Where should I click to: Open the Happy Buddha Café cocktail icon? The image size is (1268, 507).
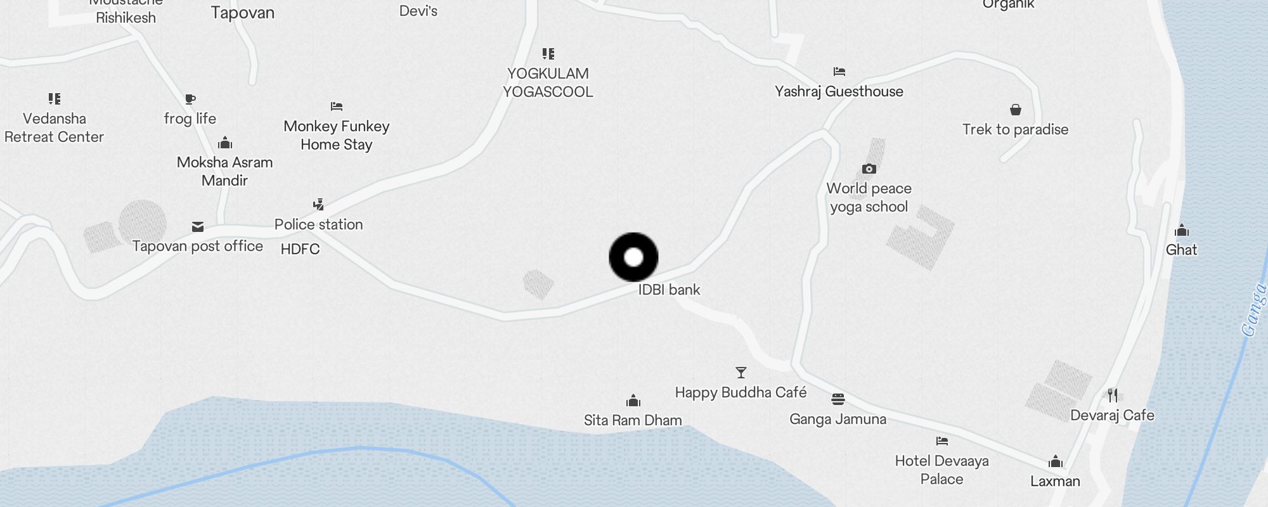741,373
